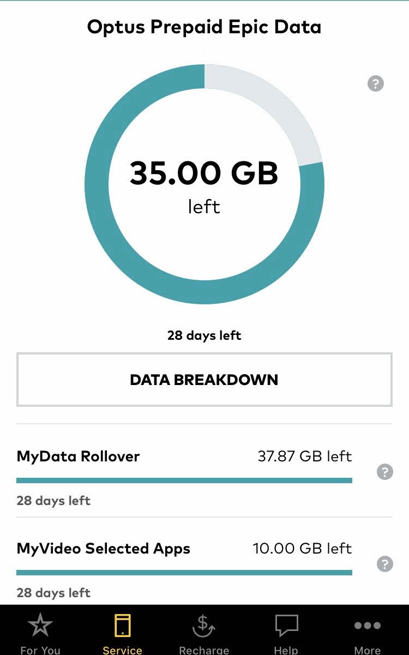
Task: Tap the More three-dots icon
Action: click(367, 626)
